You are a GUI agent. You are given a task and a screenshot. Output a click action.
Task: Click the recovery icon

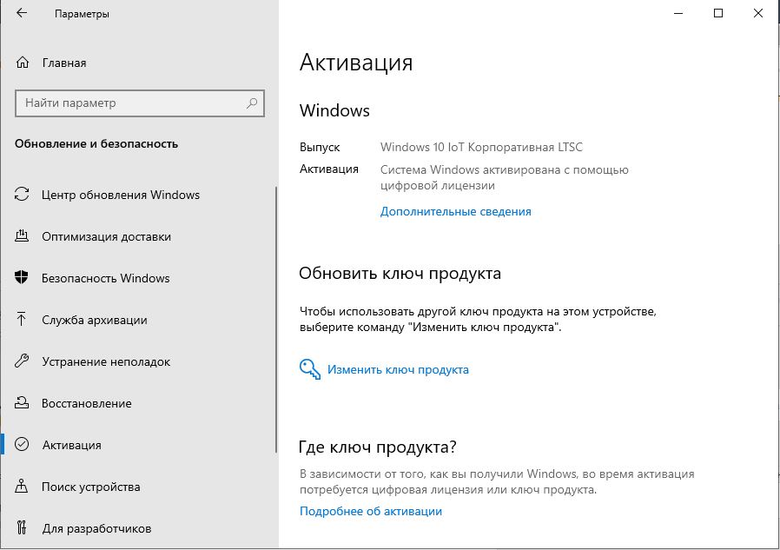pyautogui.click(x=22, y=402)
